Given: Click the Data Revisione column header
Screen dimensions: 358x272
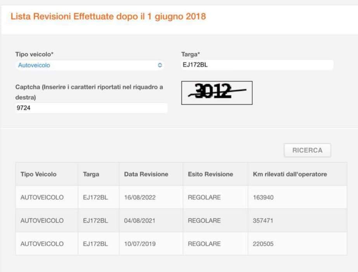Looking at the screenshot, I should (146, 174).
